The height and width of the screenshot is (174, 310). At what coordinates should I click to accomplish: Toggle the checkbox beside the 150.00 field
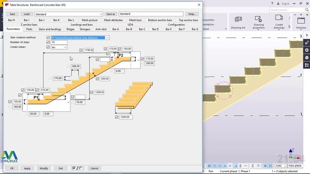click(x=10, y=101)
